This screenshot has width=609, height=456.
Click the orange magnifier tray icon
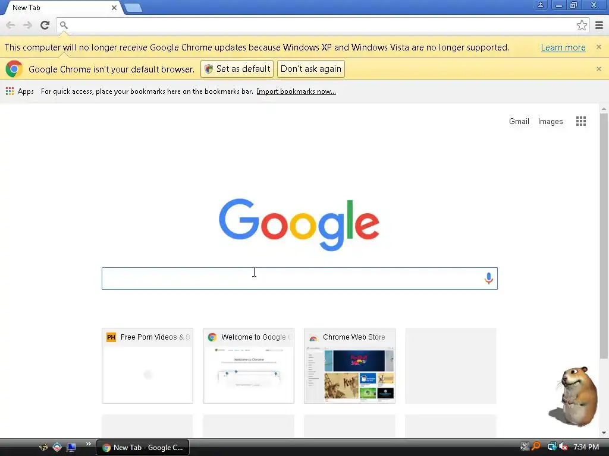click(536, 446)
